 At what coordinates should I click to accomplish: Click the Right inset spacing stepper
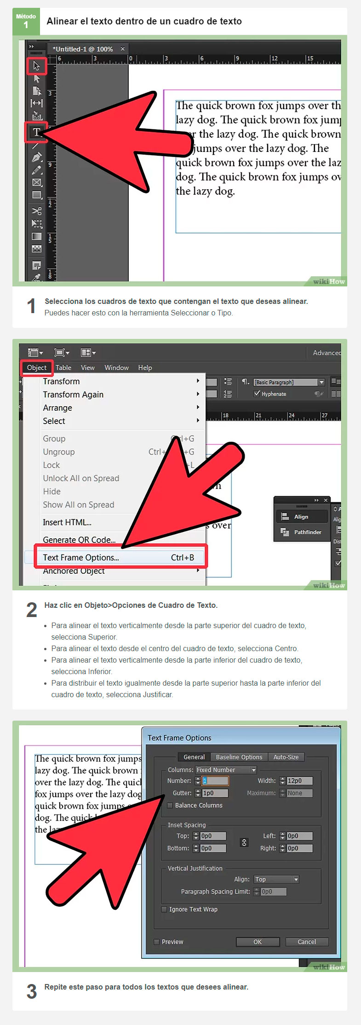click(x=283, y=849)
